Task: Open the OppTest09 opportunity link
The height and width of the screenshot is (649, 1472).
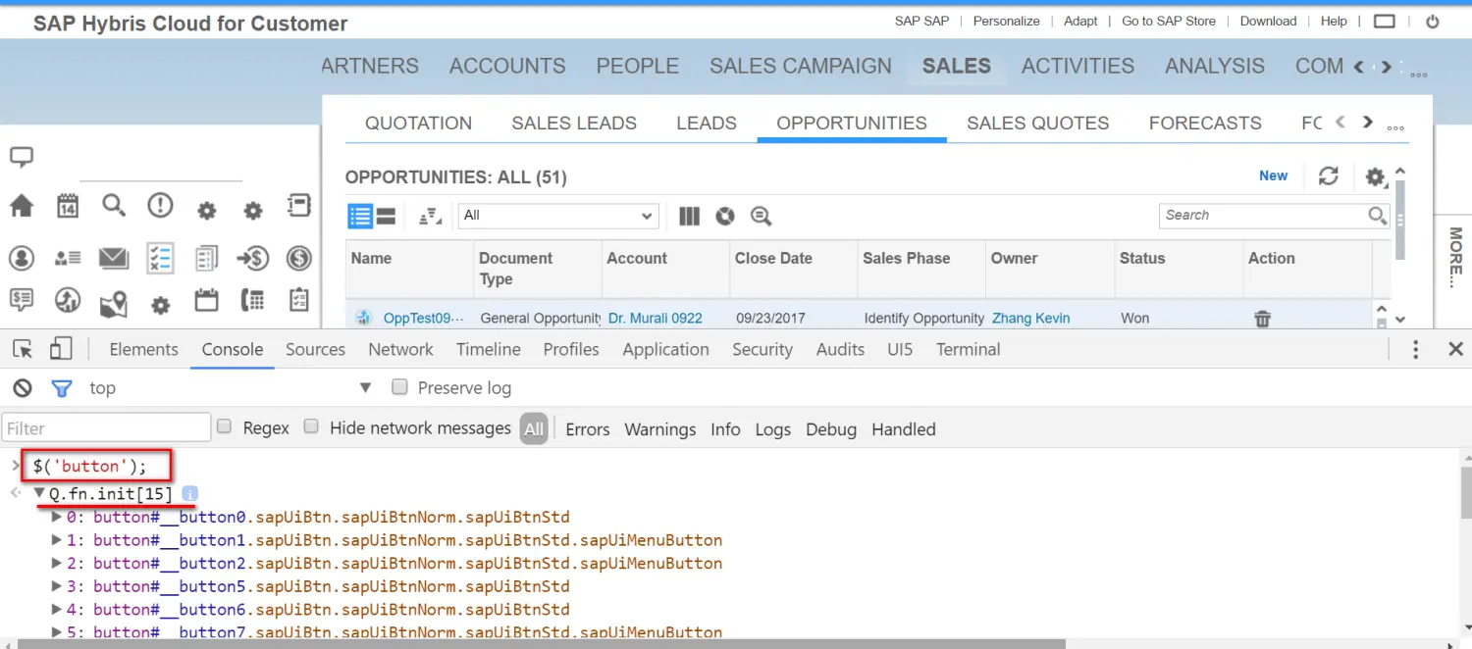Action: point(423,318)
